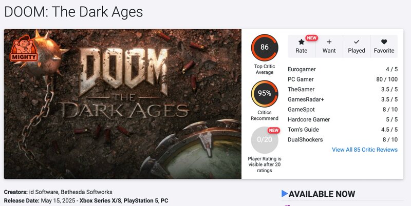Viewport: 411px width, 206px height.
Task: Select the GamesRadar+ review row
Action: pyautogui.click(x=343, y=99)
